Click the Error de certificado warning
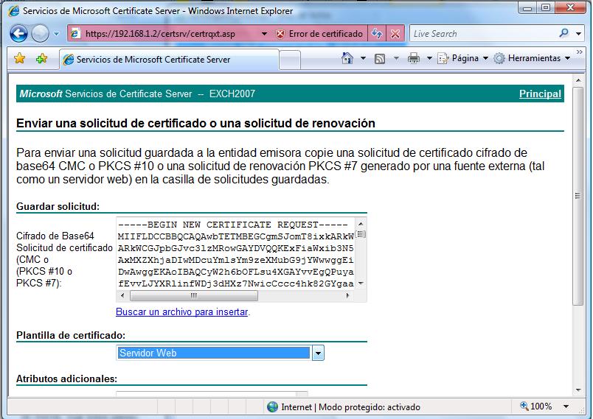The height and width of the screenshot is (419, 593). pos(319,34)
